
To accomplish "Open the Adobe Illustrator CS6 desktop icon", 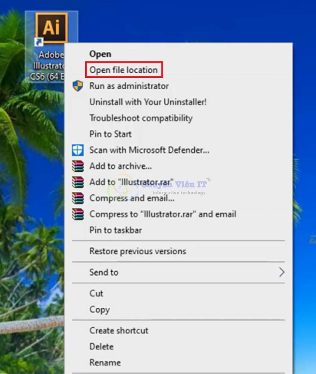I will [x=52, y=27].
